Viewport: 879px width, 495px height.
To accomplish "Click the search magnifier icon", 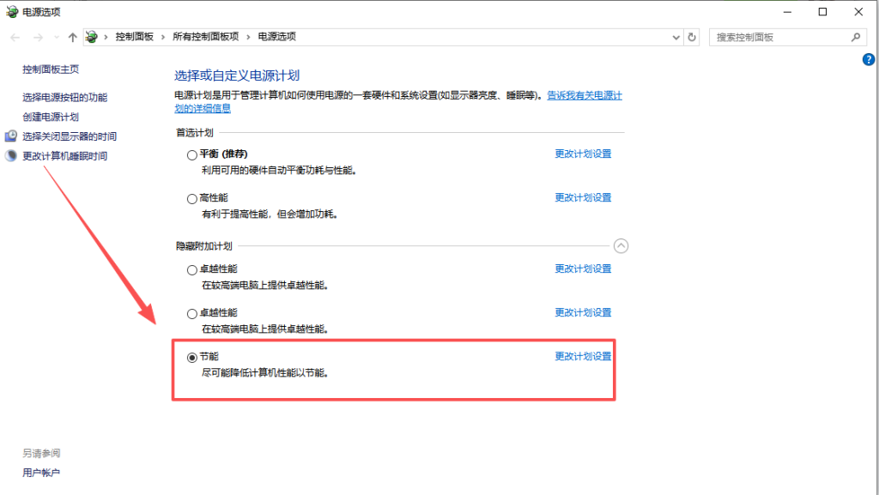I will pyautogui.click(x=855, y=37).
